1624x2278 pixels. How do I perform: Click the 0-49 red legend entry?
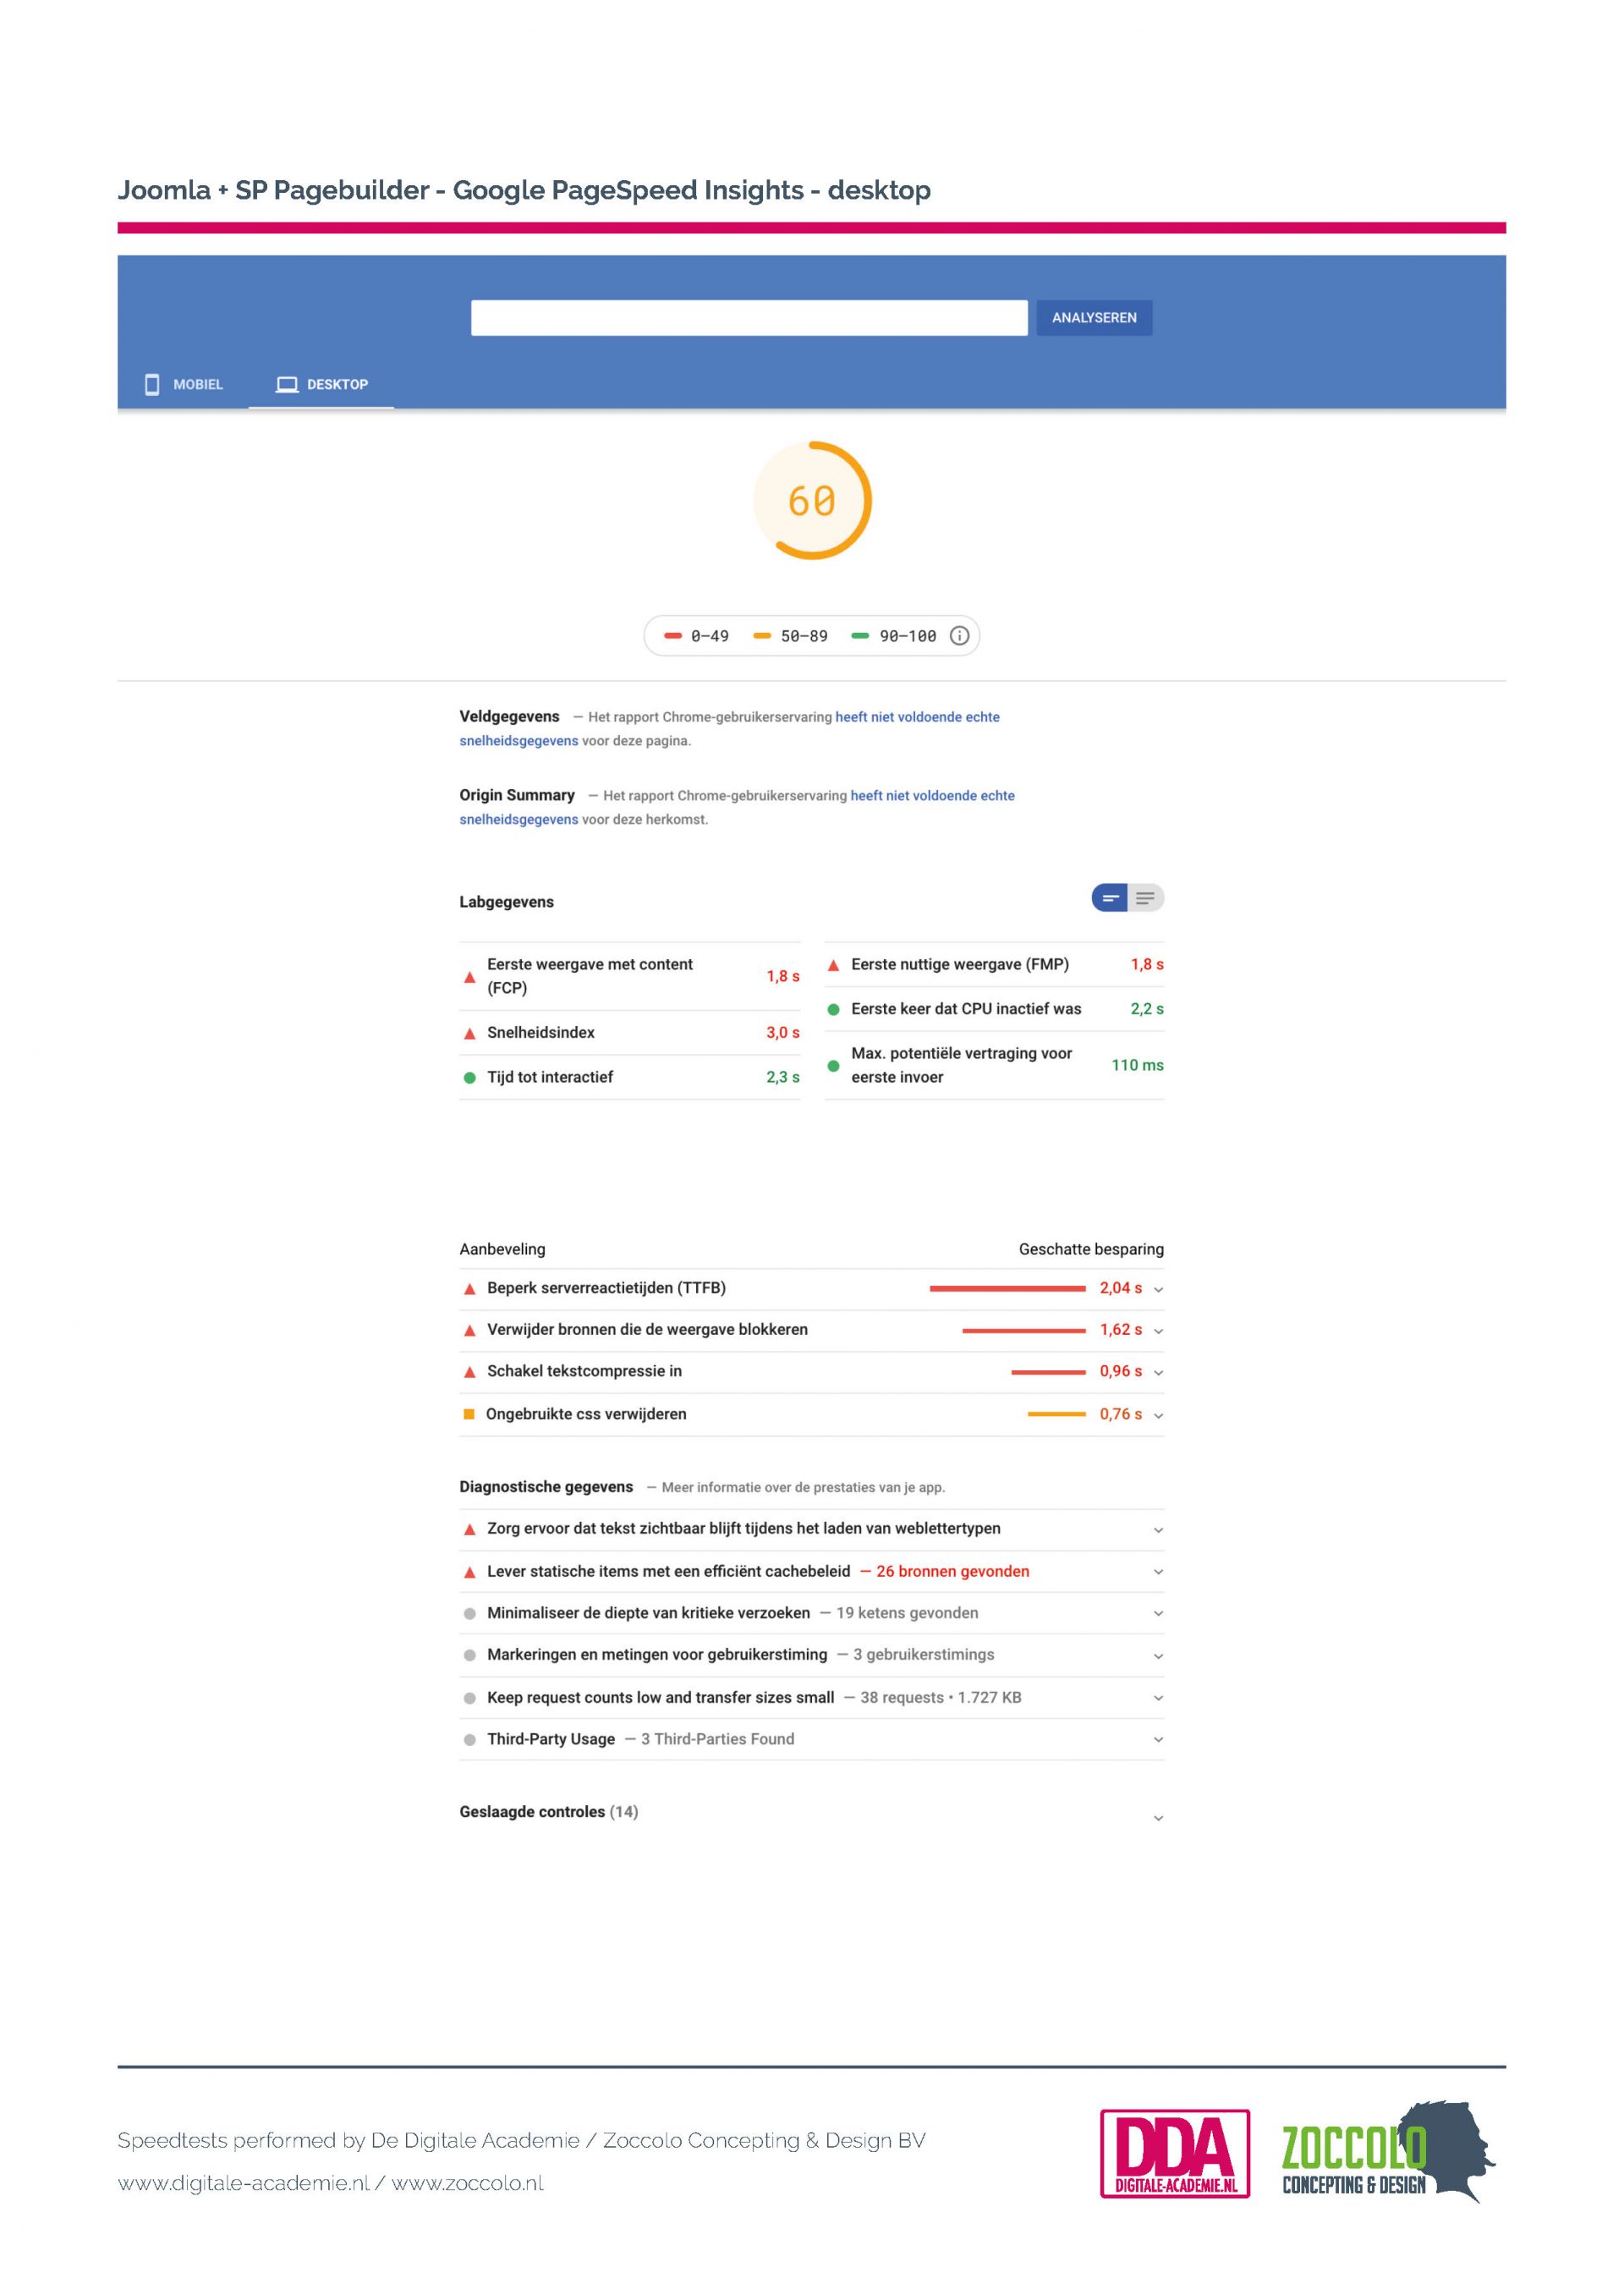[x=697, y=636]
